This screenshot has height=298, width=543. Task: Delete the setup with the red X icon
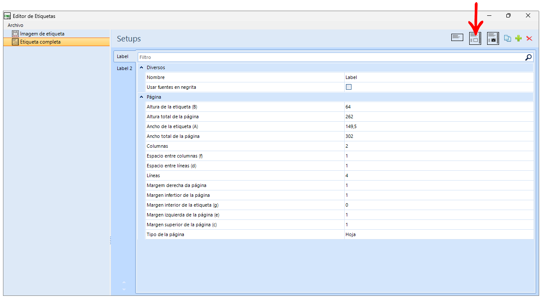(529, 38)
